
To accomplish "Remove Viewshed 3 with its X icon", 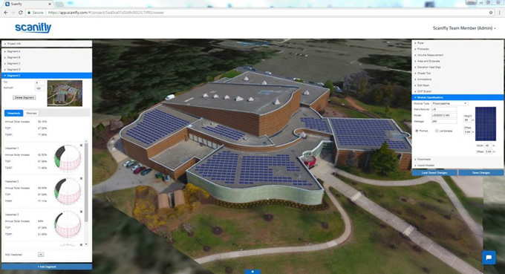I will pos(81,212).
